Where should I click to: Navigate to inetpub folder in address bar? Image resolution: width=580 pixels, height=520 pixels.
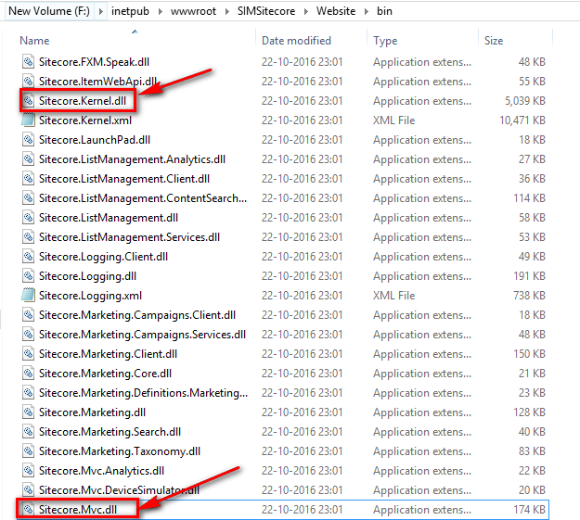[130, 11]
